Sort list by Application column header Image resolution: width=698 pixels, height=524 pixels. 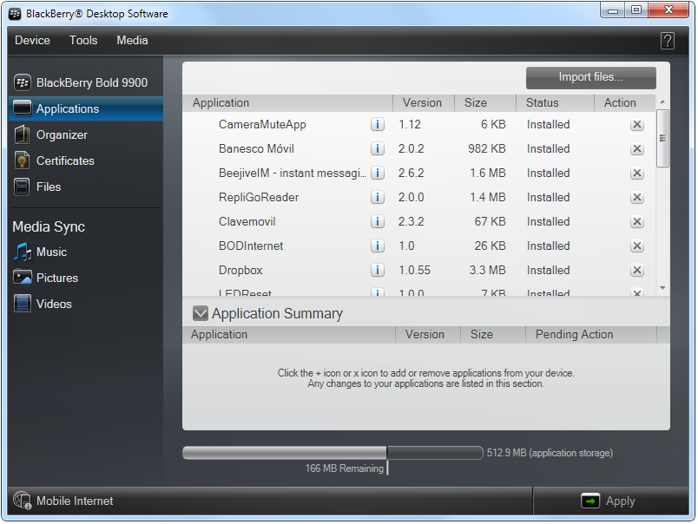(x=287, y=102)
